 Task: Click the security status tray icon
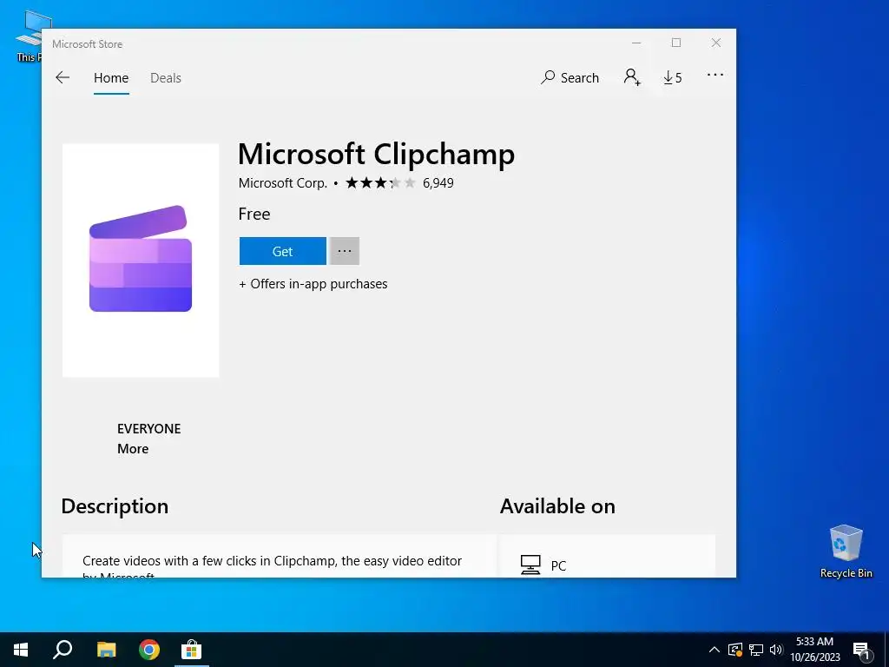point(735,650)
